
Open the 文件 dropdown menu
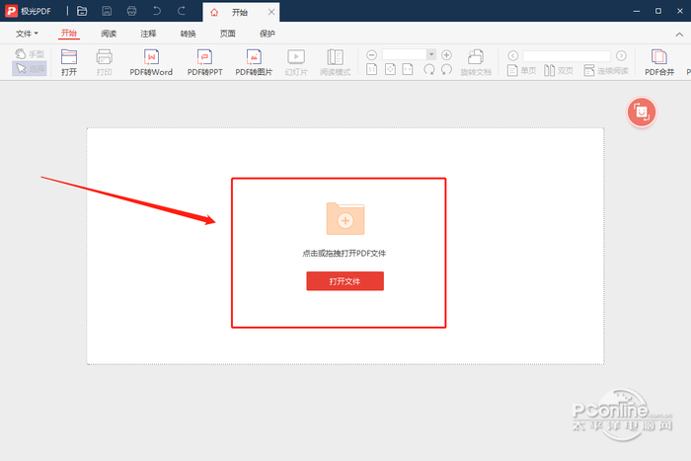tap(27, 34)
